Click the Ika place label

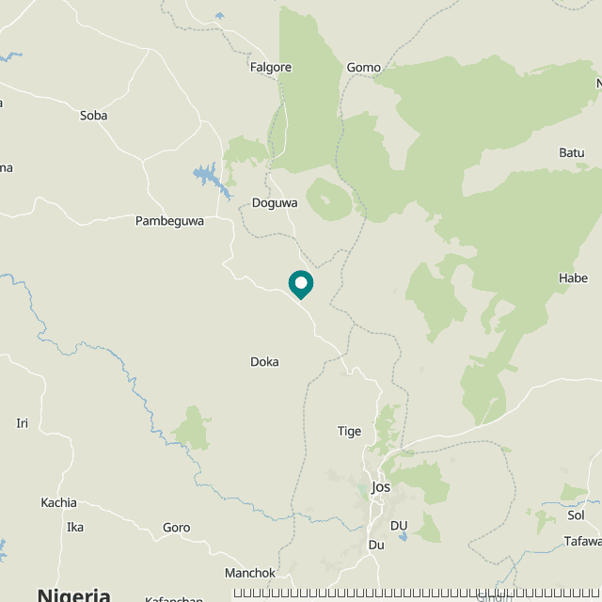pos(75,527)
